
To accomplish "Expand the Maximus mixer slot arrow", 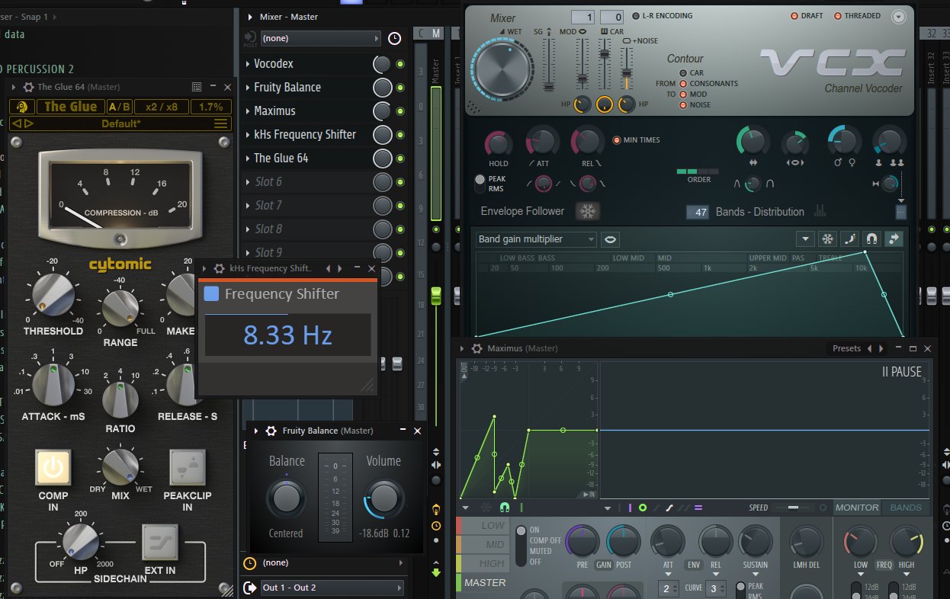I will pos(248,111).
